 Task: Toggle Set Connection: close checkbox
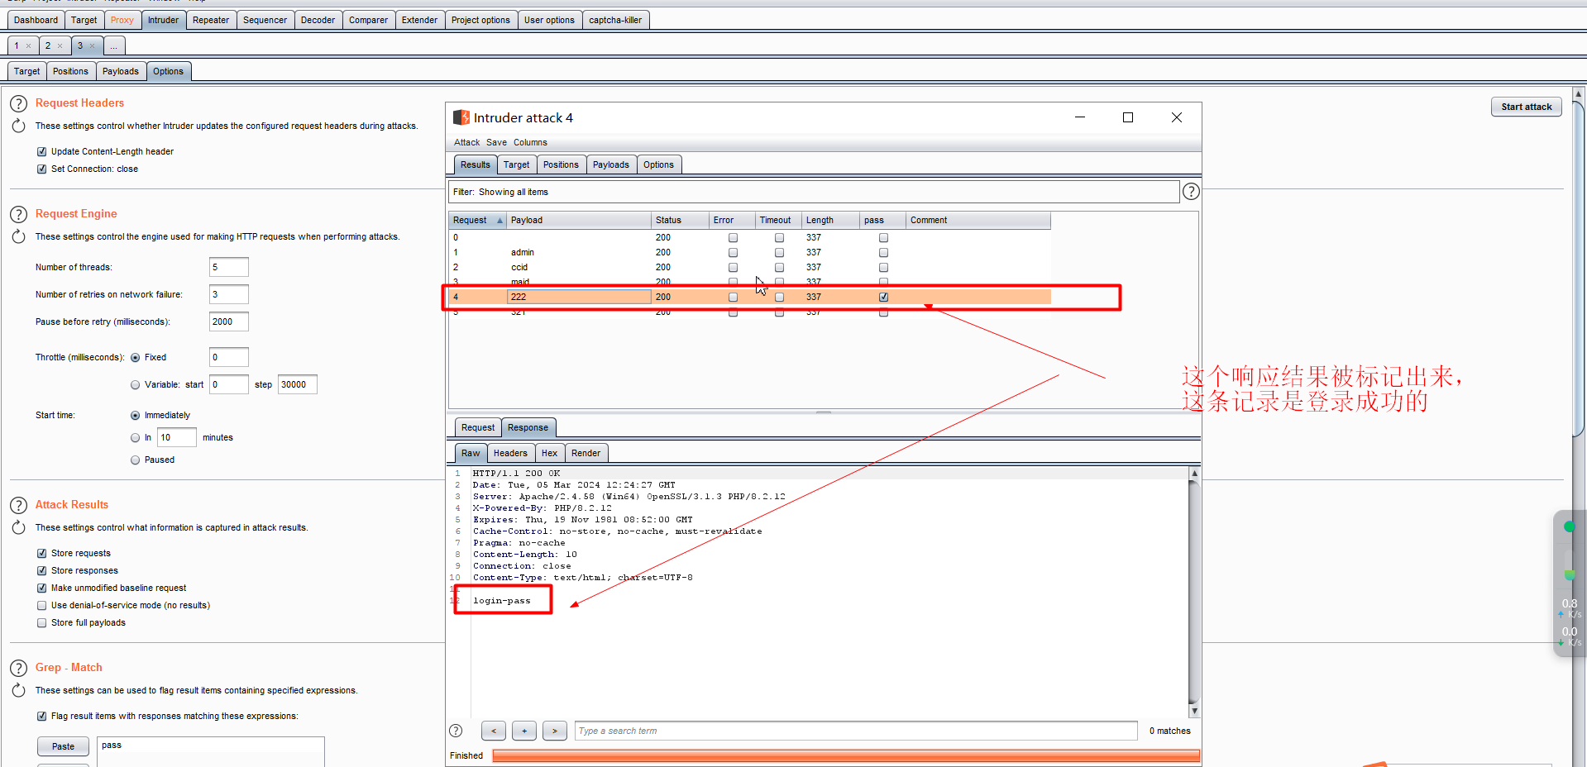42,169
